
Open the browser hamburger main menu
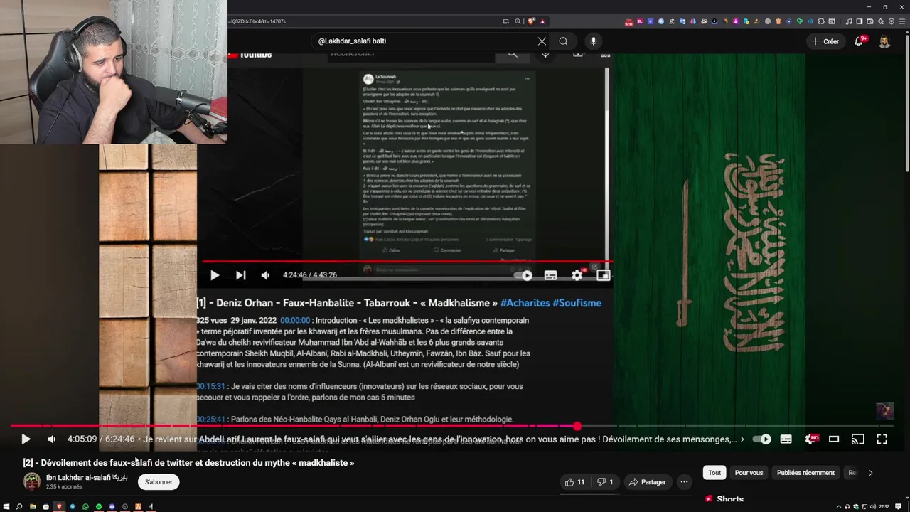click(902, 21)
